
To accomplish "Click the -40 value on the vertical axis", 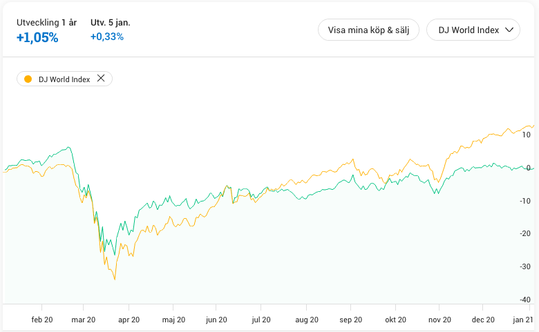I will (525, 300).
